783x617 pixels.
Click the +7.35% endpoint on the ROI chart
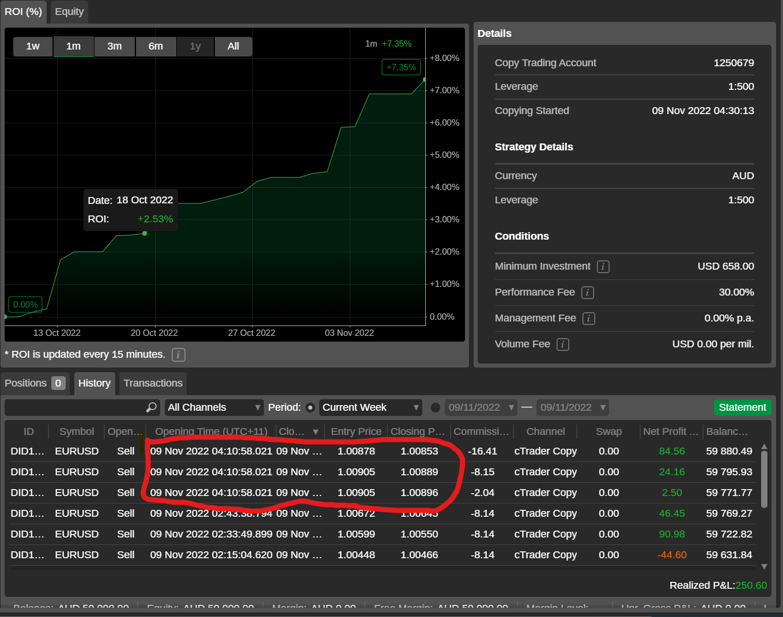[425, 80]
